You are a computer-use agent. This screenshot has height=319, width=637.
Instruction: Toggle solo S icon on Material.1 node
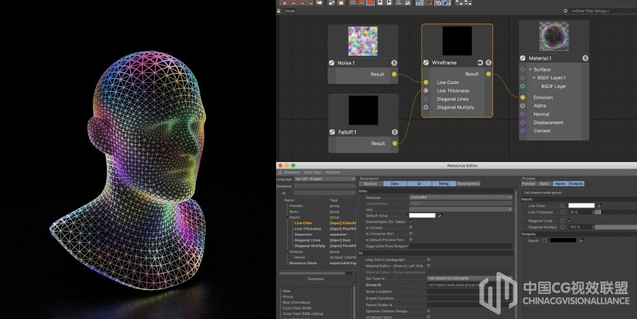[585, 58]
